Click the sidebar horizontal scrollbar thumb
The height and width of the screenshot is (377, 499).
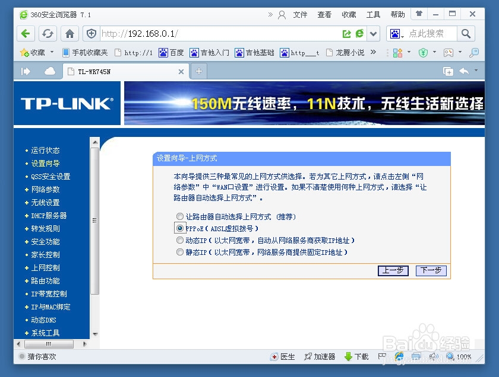click(49, 344)
